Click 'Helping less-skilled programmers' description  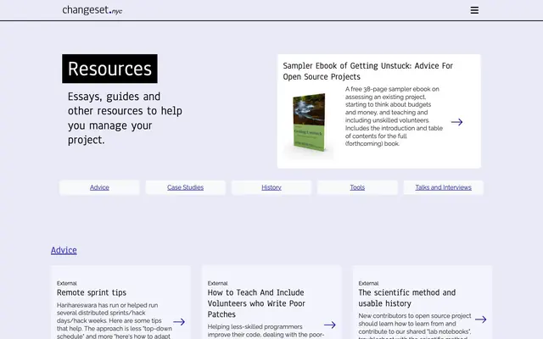(x=266, y=331)
